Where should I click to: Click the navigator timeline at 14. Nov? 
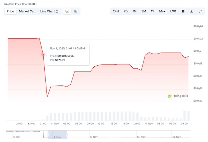pyautogui.click(x=140, y=137)
